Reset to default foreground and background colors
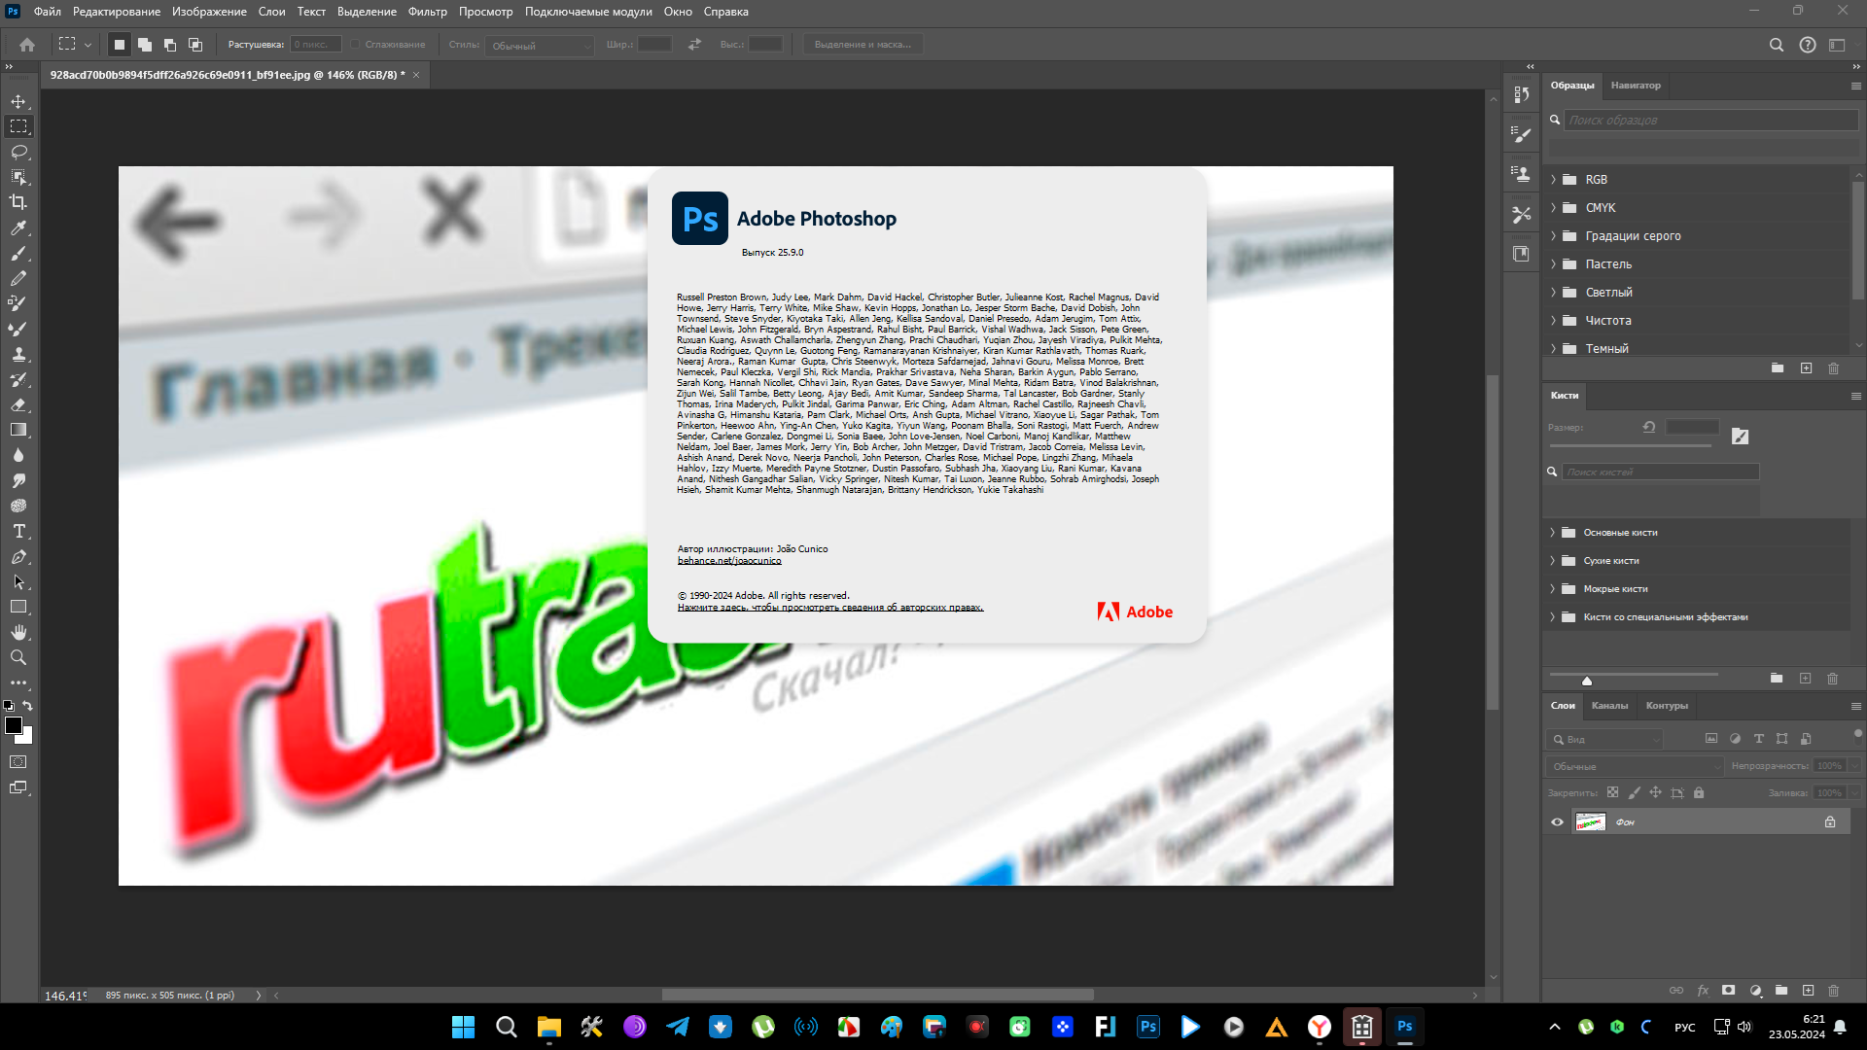 tap(9, 706)
